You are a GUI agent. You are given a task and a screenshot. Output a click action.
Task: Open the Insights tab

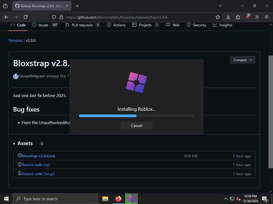(x=223, y=25)
